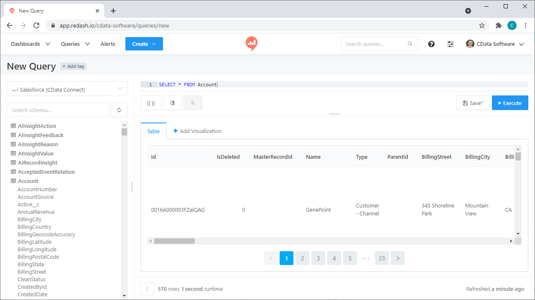Click the AIInsightFeedback table icon

pyautogui.click(x=13, y=135)
